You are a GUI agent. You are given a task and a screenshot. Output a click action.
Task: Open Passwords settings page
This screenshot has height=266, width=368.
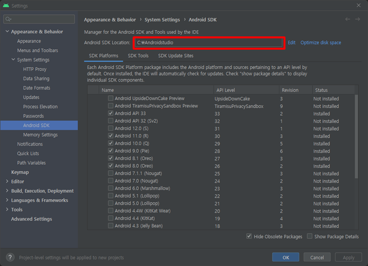33,116
